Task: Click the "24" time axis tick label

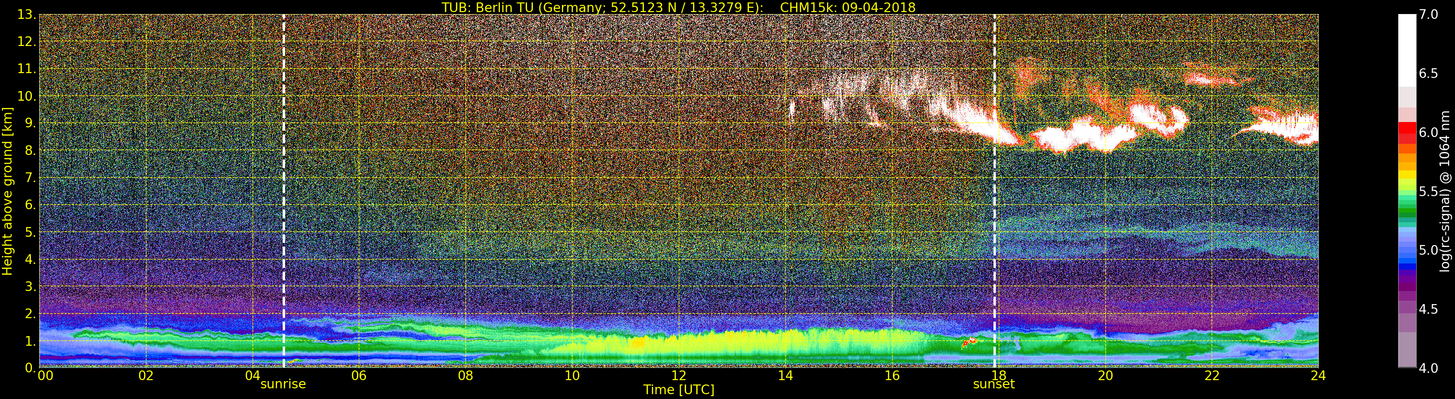Action: [x=1318, y=376]
